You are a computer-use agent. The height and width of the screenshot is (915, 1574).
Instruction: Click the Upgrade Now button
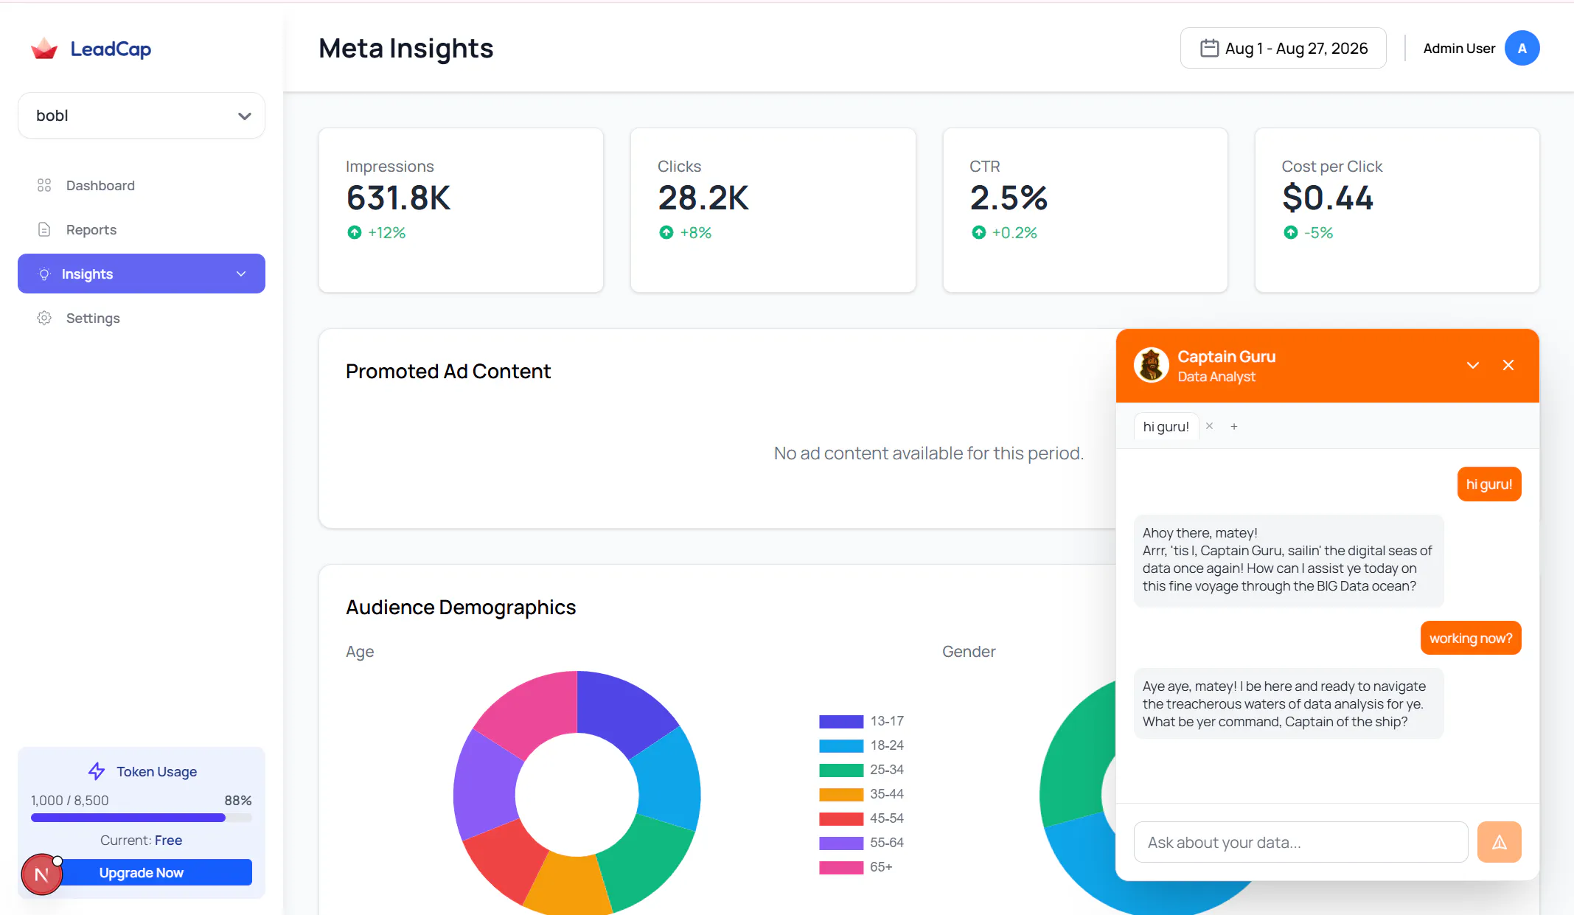tap(142, 872)
